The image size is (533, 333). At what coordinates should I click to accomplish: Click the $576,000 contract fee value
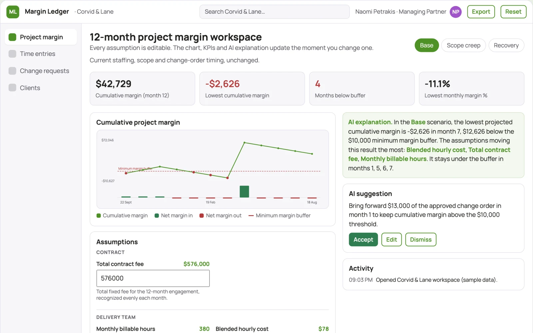tap(196, 264)
